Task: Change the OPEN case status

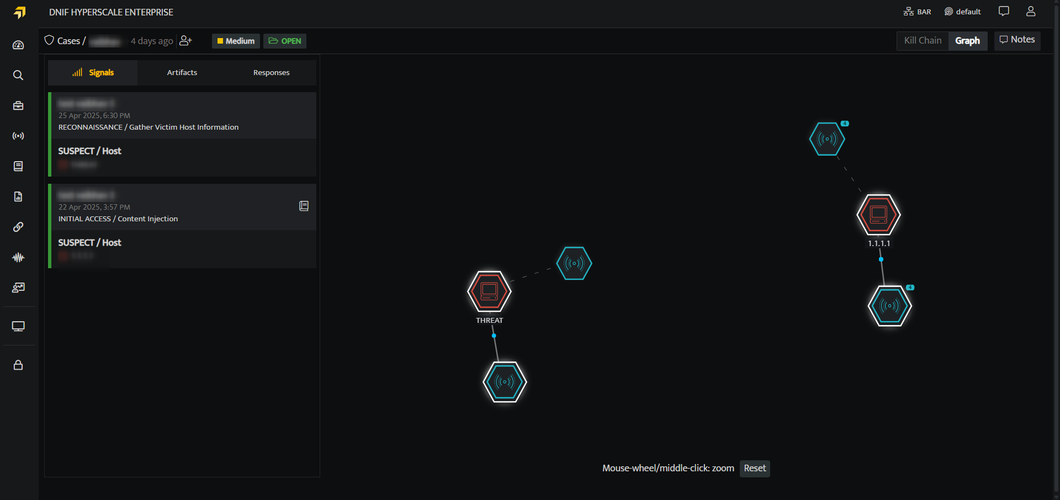Action: [x=285, y=41]
